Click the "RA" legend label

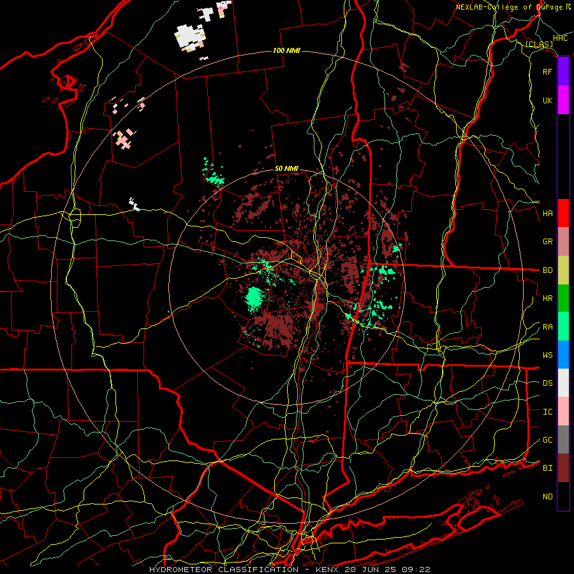548,327
